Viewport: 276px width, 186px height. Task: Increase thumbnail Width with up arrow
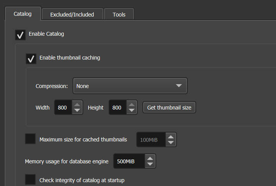pyautogui.click(x=78, y=105)
